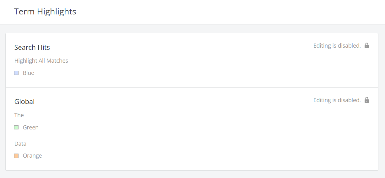The width and height of the screenshot is (385, 178).
Task: Click 'Editing is disabled.' text in Global
Action: point(337,100)
